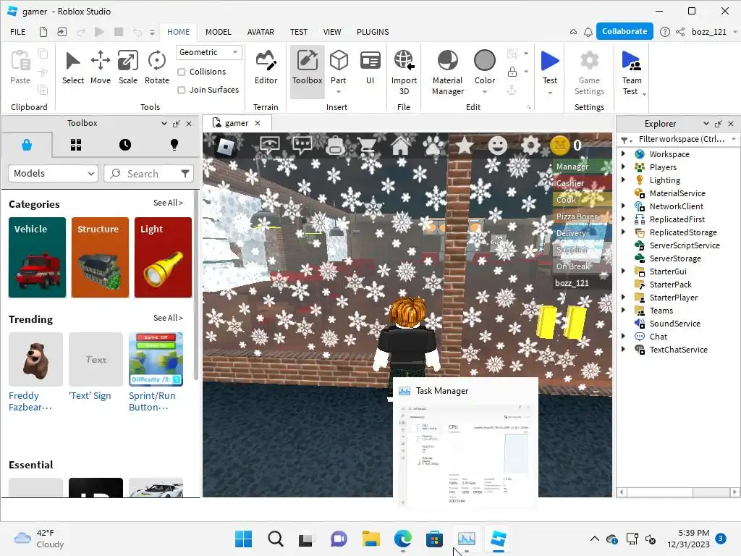
Task: Activate the Move tool
Action: [x=100, y=67]
